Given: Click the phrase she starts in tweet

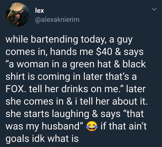Looking at the screenshot, I should point(27,114).
